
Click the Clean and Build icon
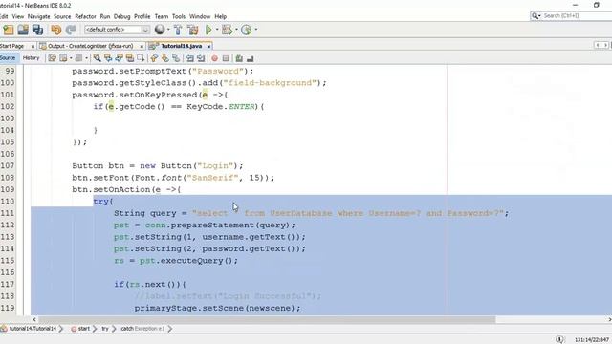pos(193,30)
